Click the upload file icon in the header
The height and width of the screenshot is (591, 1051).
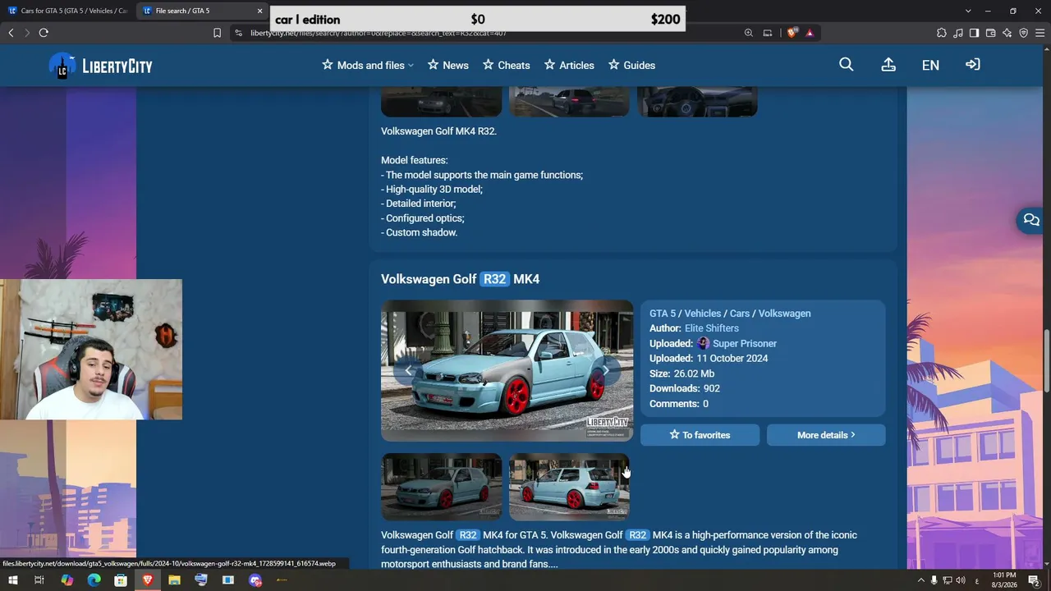pyautogui.click(x=888, y=65)
